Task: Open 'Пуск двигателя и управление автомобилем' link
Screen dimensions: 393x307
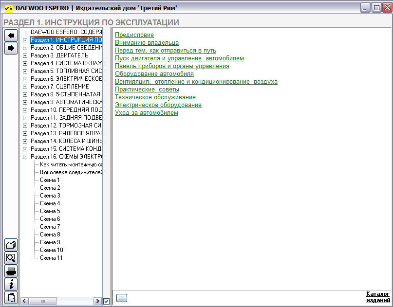Action: coord(179,58)
